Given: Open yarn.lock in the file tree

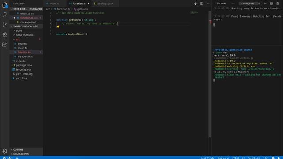Looking at the screenshot, I should click(26, 78).
